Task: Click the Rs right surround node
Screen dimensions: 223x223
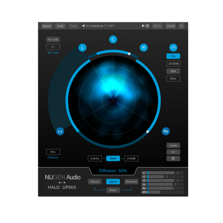Action: pos(166,131)
